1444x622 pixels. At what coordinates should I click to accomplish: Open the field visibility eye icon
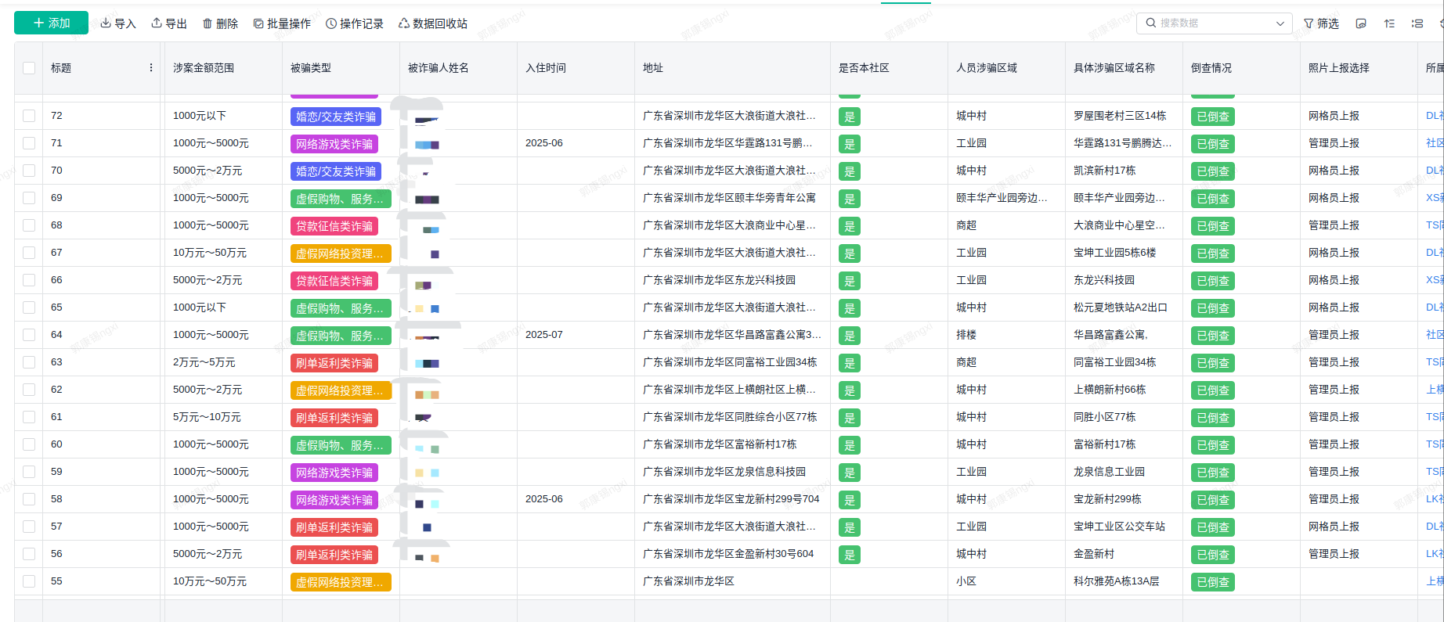tap(1361, 23)
